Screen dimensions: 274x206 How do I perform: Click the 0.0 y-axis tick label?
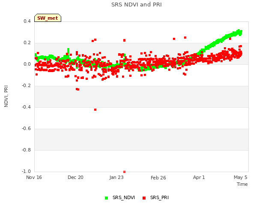point(27,64)
